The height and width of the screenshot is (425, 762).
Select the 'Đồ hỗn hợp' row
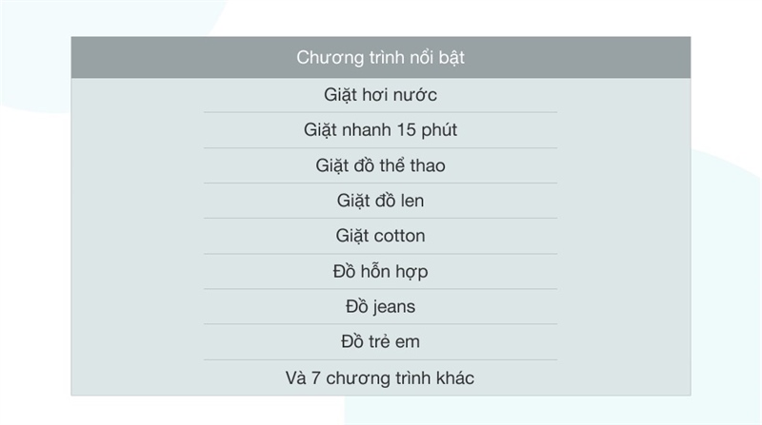coord(380,272)
